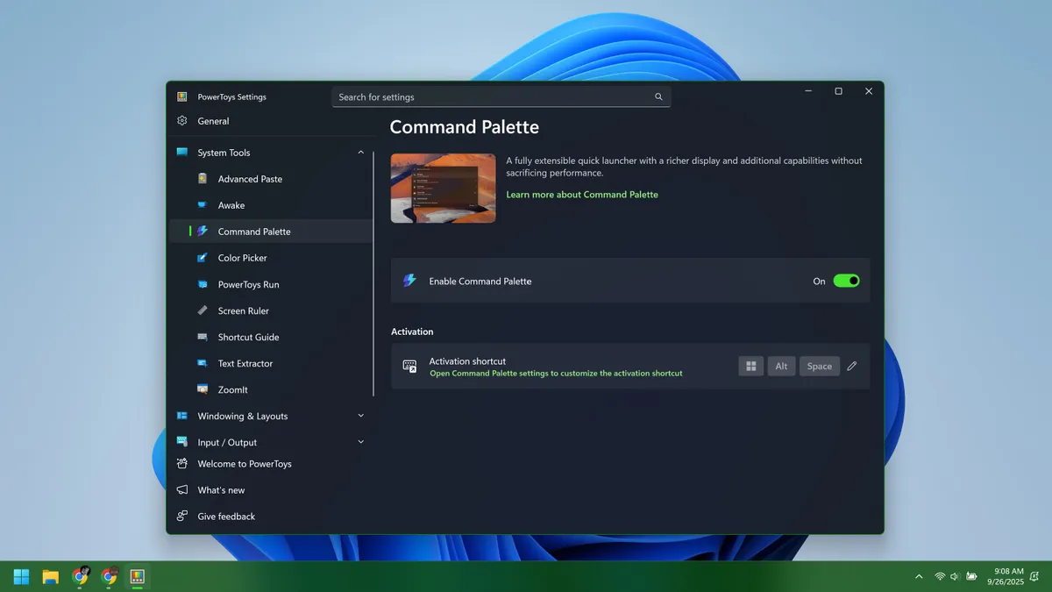Expand the Input / Output section

(x=360, y=442)
